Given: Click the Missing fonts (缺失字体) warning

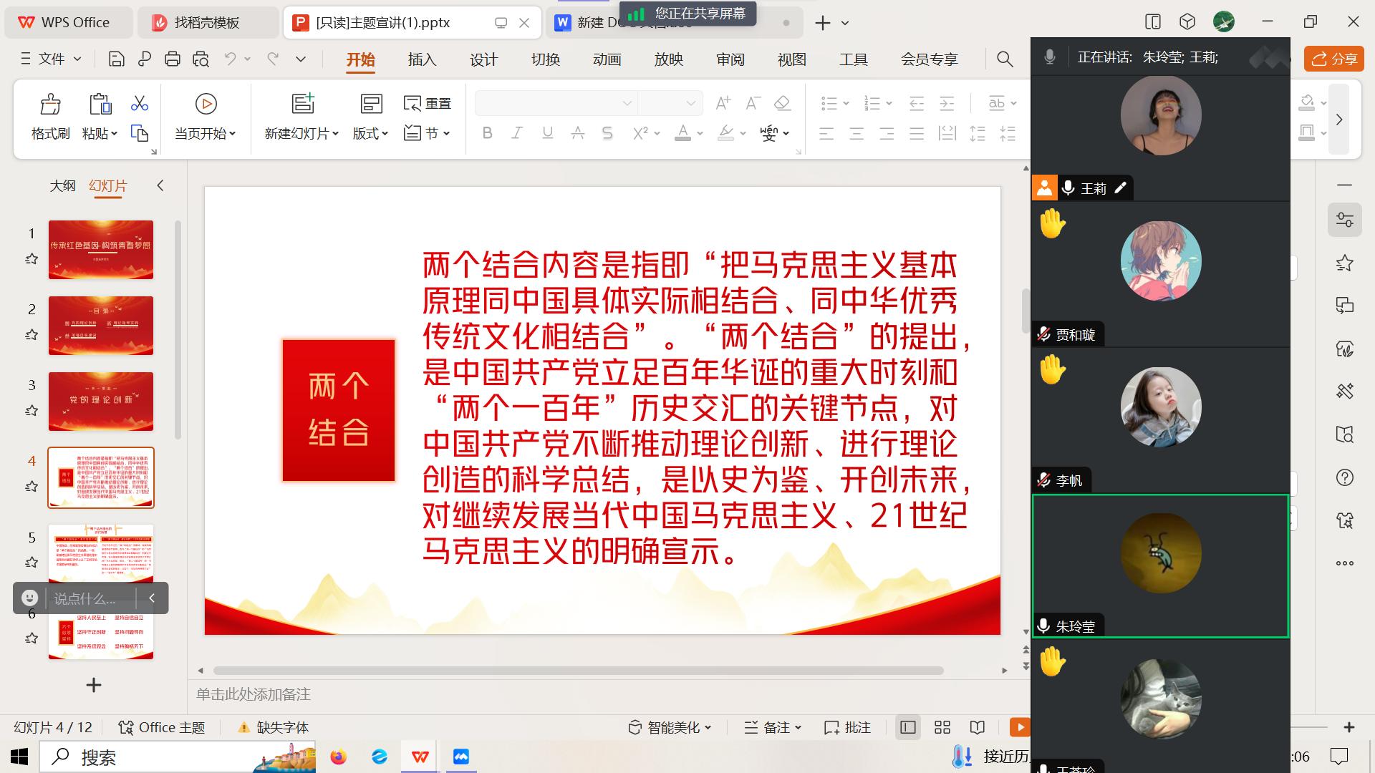Looking at the screenshot, I should (273, 727).
